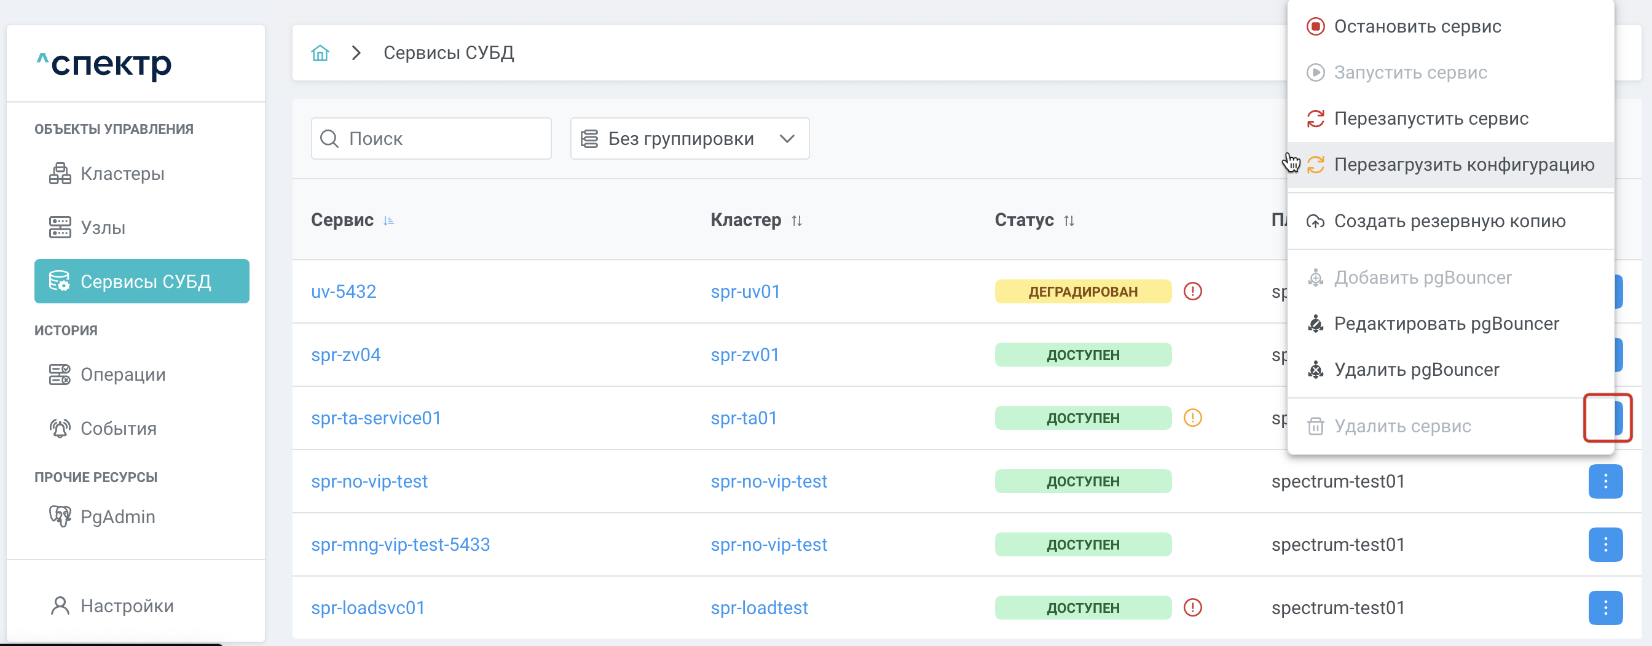Select Остановить сервис from context menu
1652x646 pixels.
coord(1417,26)
